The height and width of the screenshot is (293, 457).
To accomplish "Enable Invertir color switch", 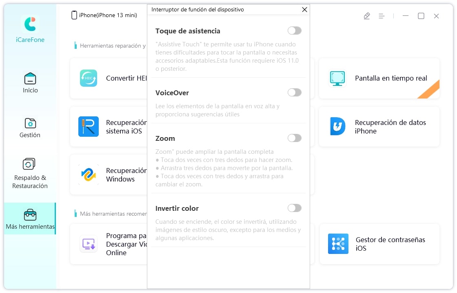I will tap(294, 208).
